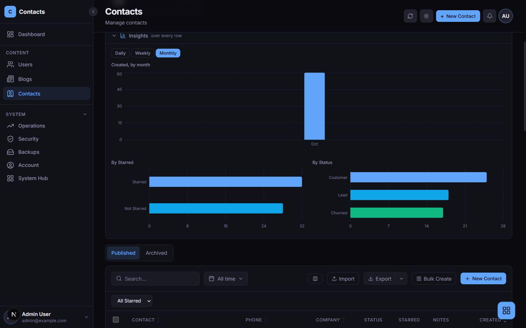Viewport: 526px width, 328px height.
Task: Click the Bulk Create button
Action: tap(434, 279)
